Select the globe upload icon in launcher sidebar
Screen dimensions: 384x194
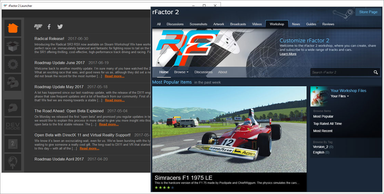pos(13,162)
